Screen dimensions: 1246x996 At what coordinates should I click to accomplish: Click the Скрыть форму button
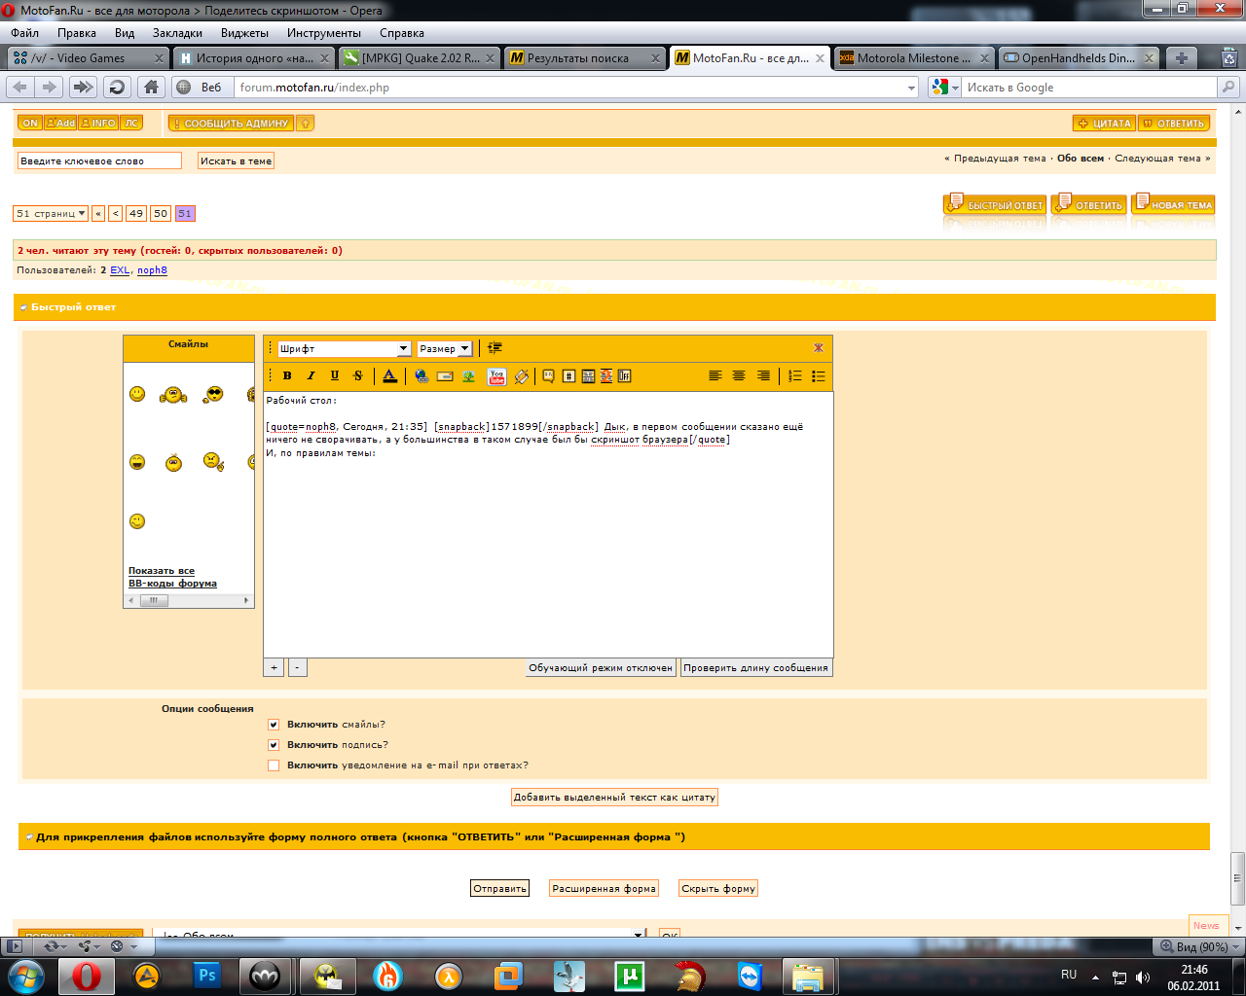pos(718,888)
